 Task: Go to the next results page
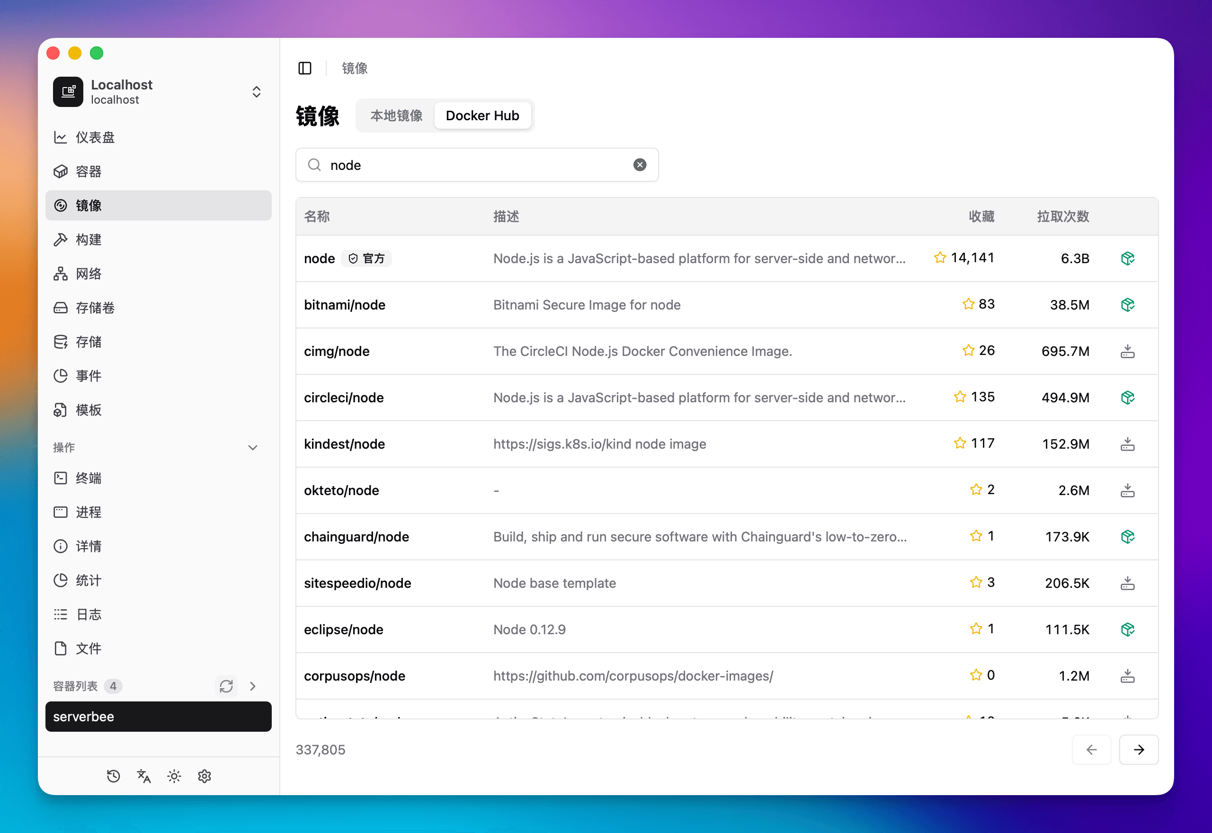pyautogui.click(x=1139, y=750)
